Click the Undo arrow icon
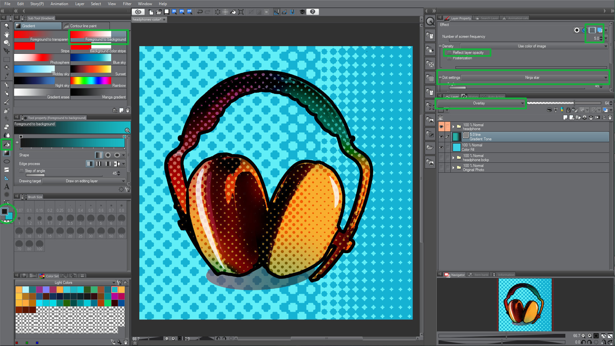 pyautogui.click(x=200, y=12)
